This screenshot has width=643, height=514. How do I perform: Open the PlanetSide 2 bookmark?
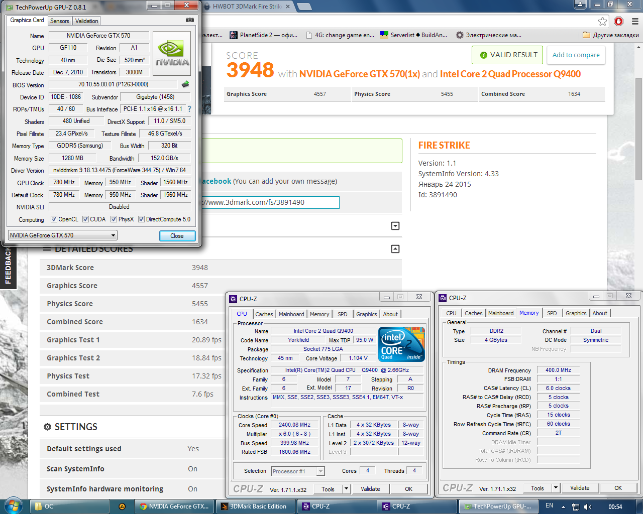[x=264, y=35]
